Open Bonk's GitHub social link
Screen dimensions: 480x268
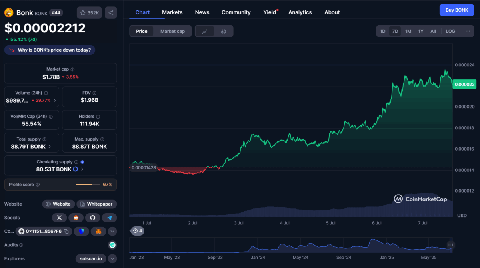click(93, 218)
